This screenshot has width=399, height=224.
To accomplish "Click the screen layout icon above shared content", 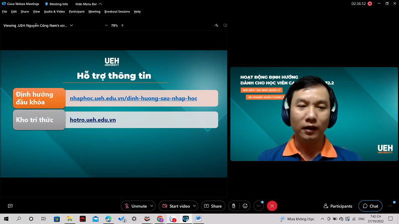I will point(225,25).
